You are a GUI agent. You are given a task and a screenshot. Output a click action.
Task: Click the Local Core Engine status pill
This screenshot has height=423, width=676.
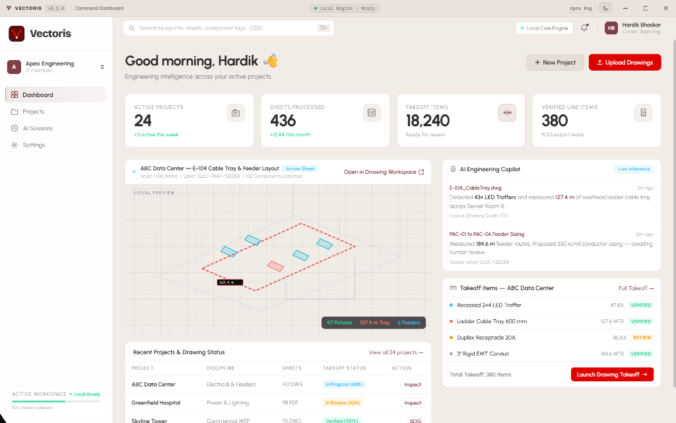(x=544, y=28)
